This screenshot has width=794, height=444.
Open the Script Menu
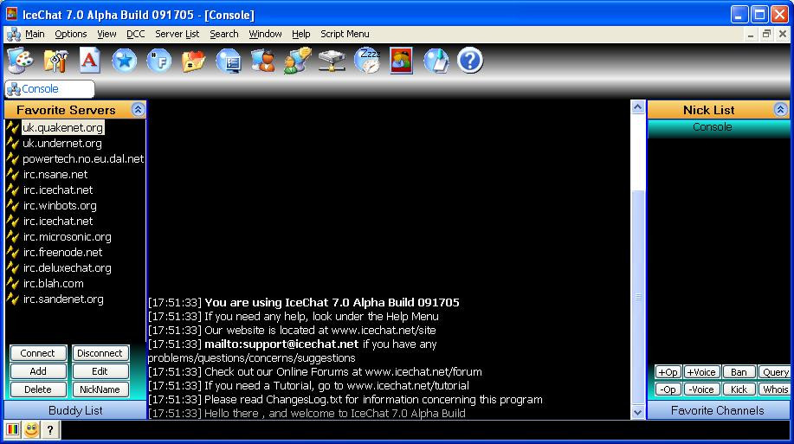click(x=345, y=34)
